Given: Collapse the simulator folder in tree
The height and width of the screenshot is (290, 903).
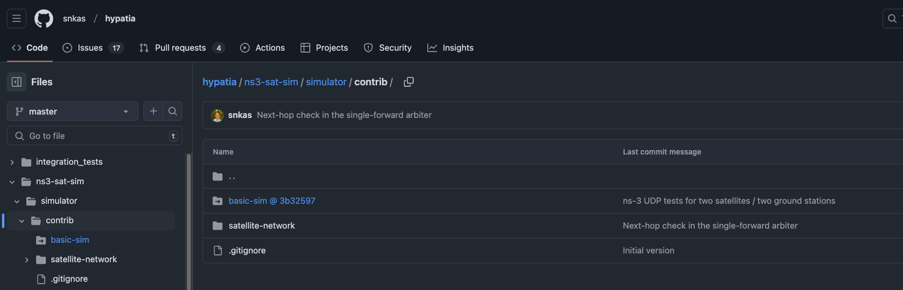Looking at the screenshot, I should [17, 201].
